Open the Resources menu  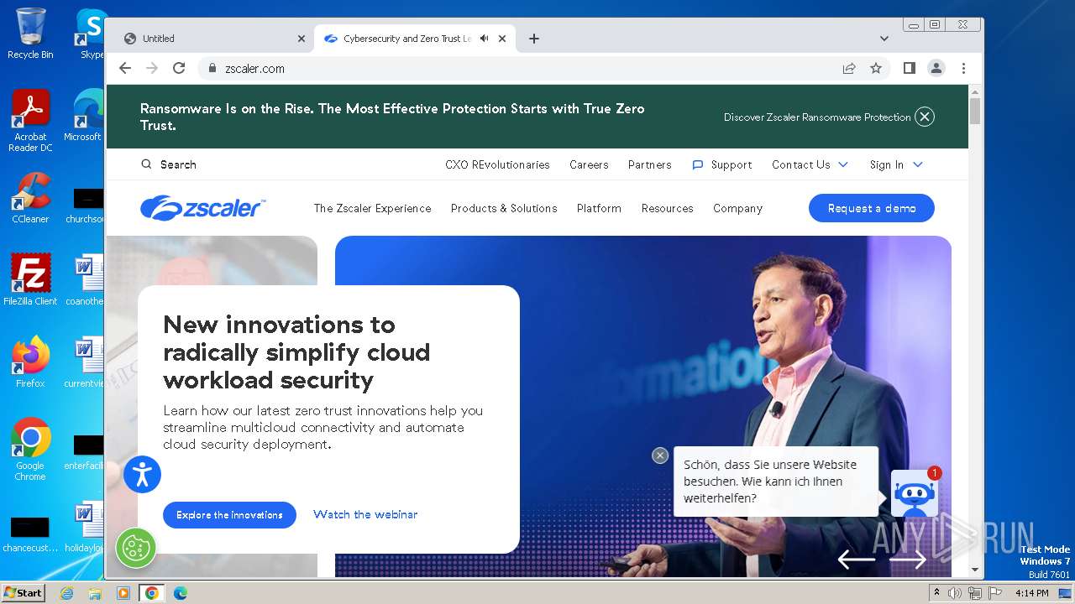[668, 208]
